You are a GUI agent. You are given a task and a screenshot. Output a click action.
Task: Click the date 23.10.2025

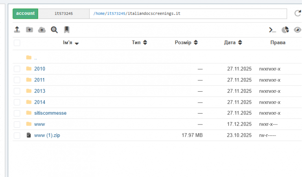[239, 135]
